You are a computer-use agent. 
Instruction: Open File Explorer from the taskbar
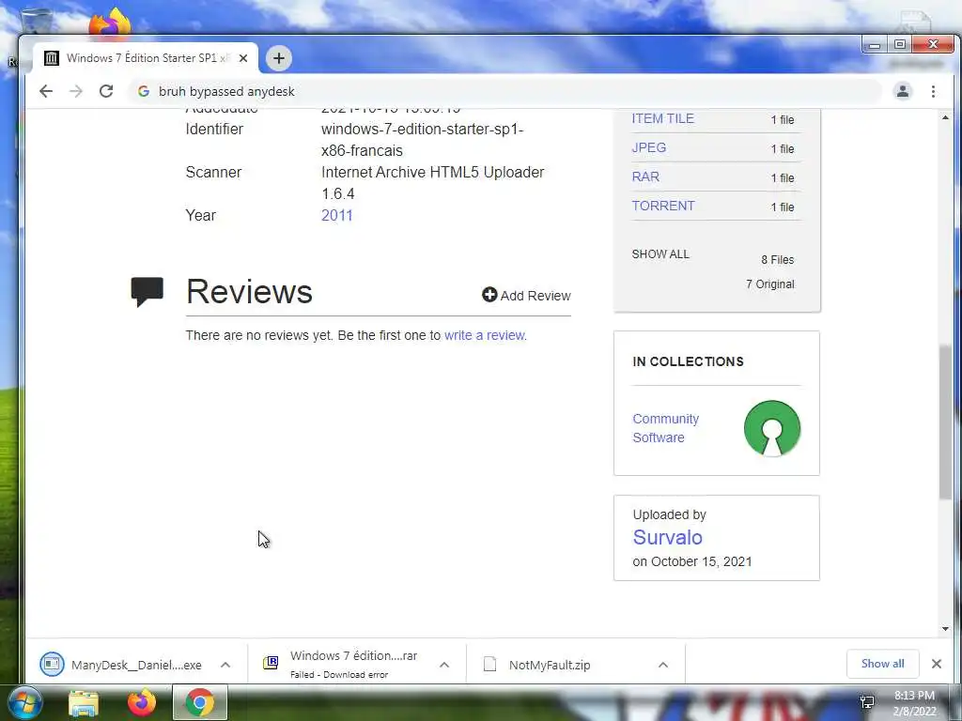[x=84, y=702]
